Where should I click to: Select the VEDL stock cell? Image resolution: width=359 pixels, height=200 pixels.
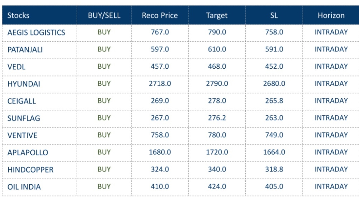click(16, 67)
